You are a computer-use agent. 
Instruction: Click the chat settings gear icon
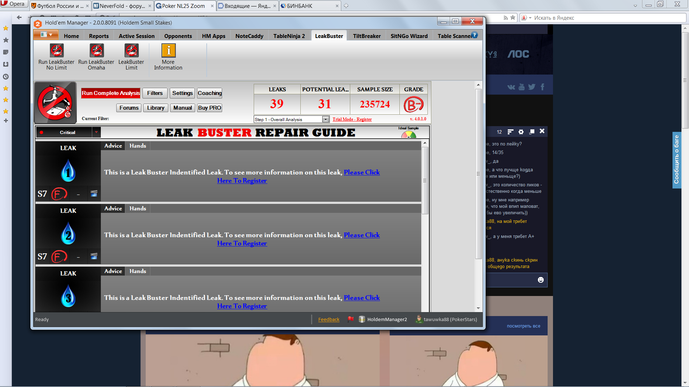click(521, 132)
